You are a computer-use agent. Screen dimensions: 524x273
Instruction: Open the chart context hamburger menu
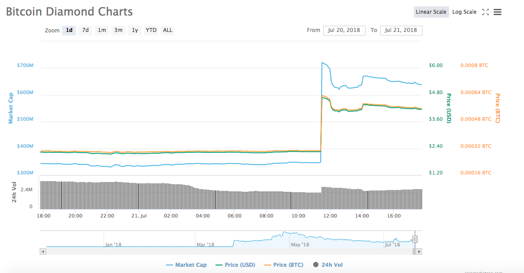tap(498, 12)
